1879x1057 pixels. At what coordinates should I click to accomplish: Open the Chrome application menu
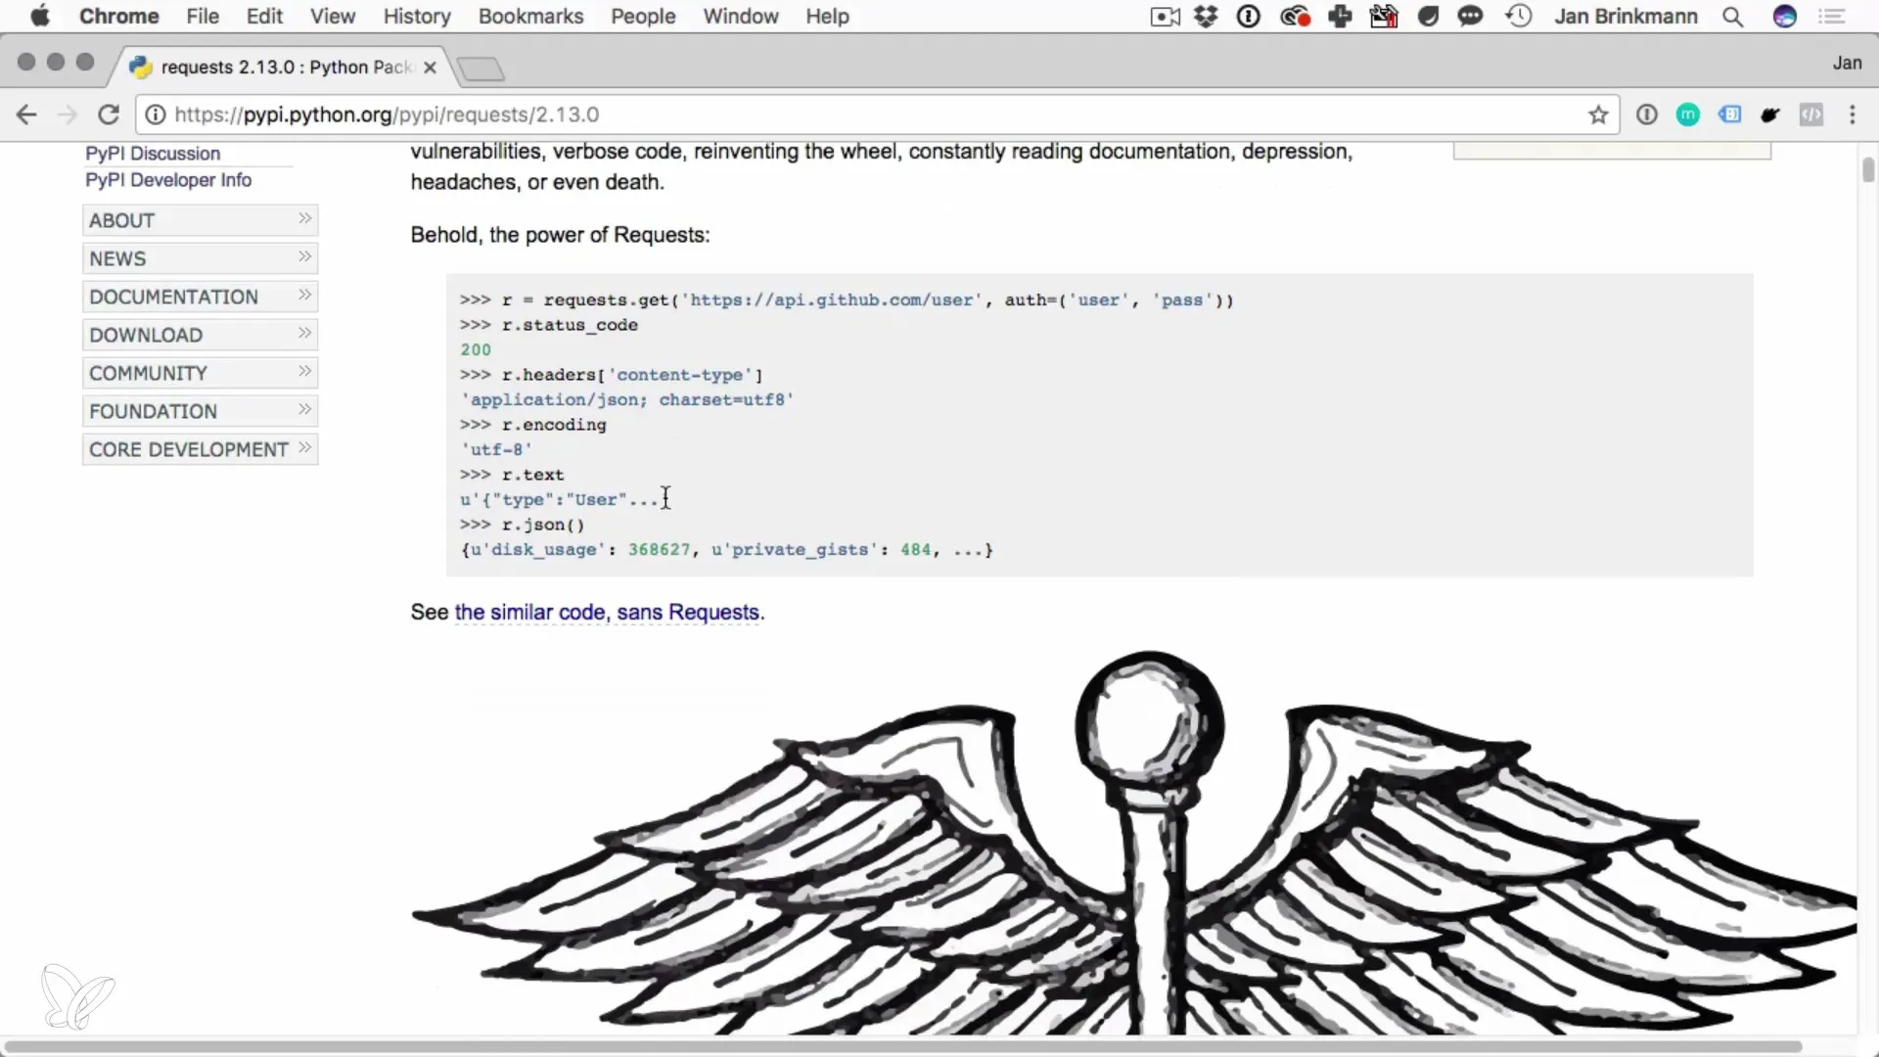pyautogui.click(x=119, y=17)
